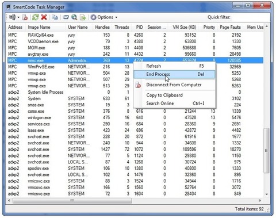Open the Options dropdown menu
Screen dimensions: 276x218
tap(104, 17)
